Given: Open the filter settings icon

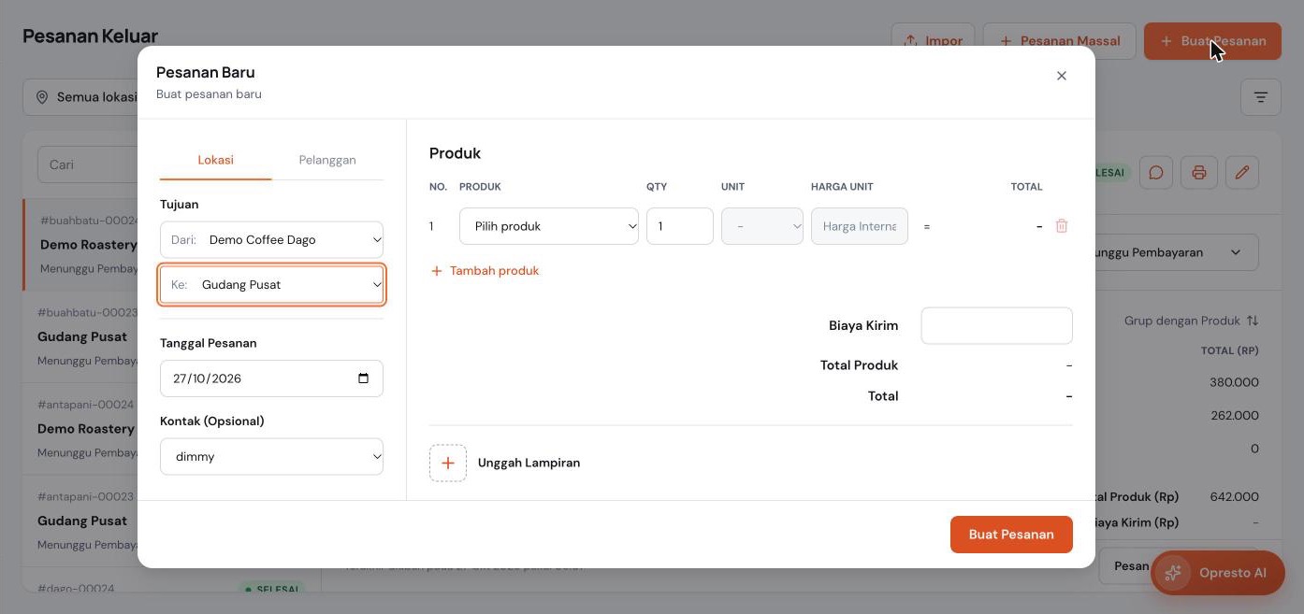Looking at the screenshot, I should pyautogui.click(x=1261, y=97).
